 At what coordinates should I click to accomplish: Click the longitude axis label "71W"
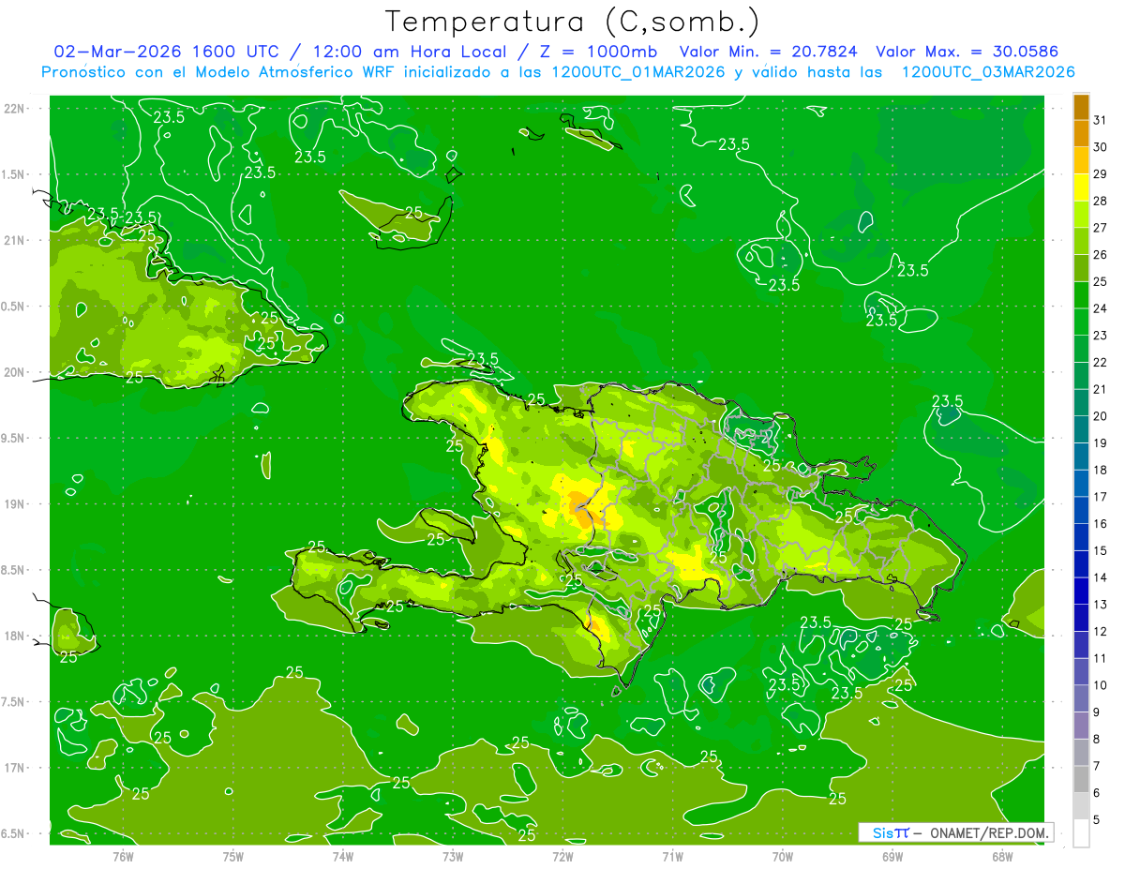pos(672,857)
